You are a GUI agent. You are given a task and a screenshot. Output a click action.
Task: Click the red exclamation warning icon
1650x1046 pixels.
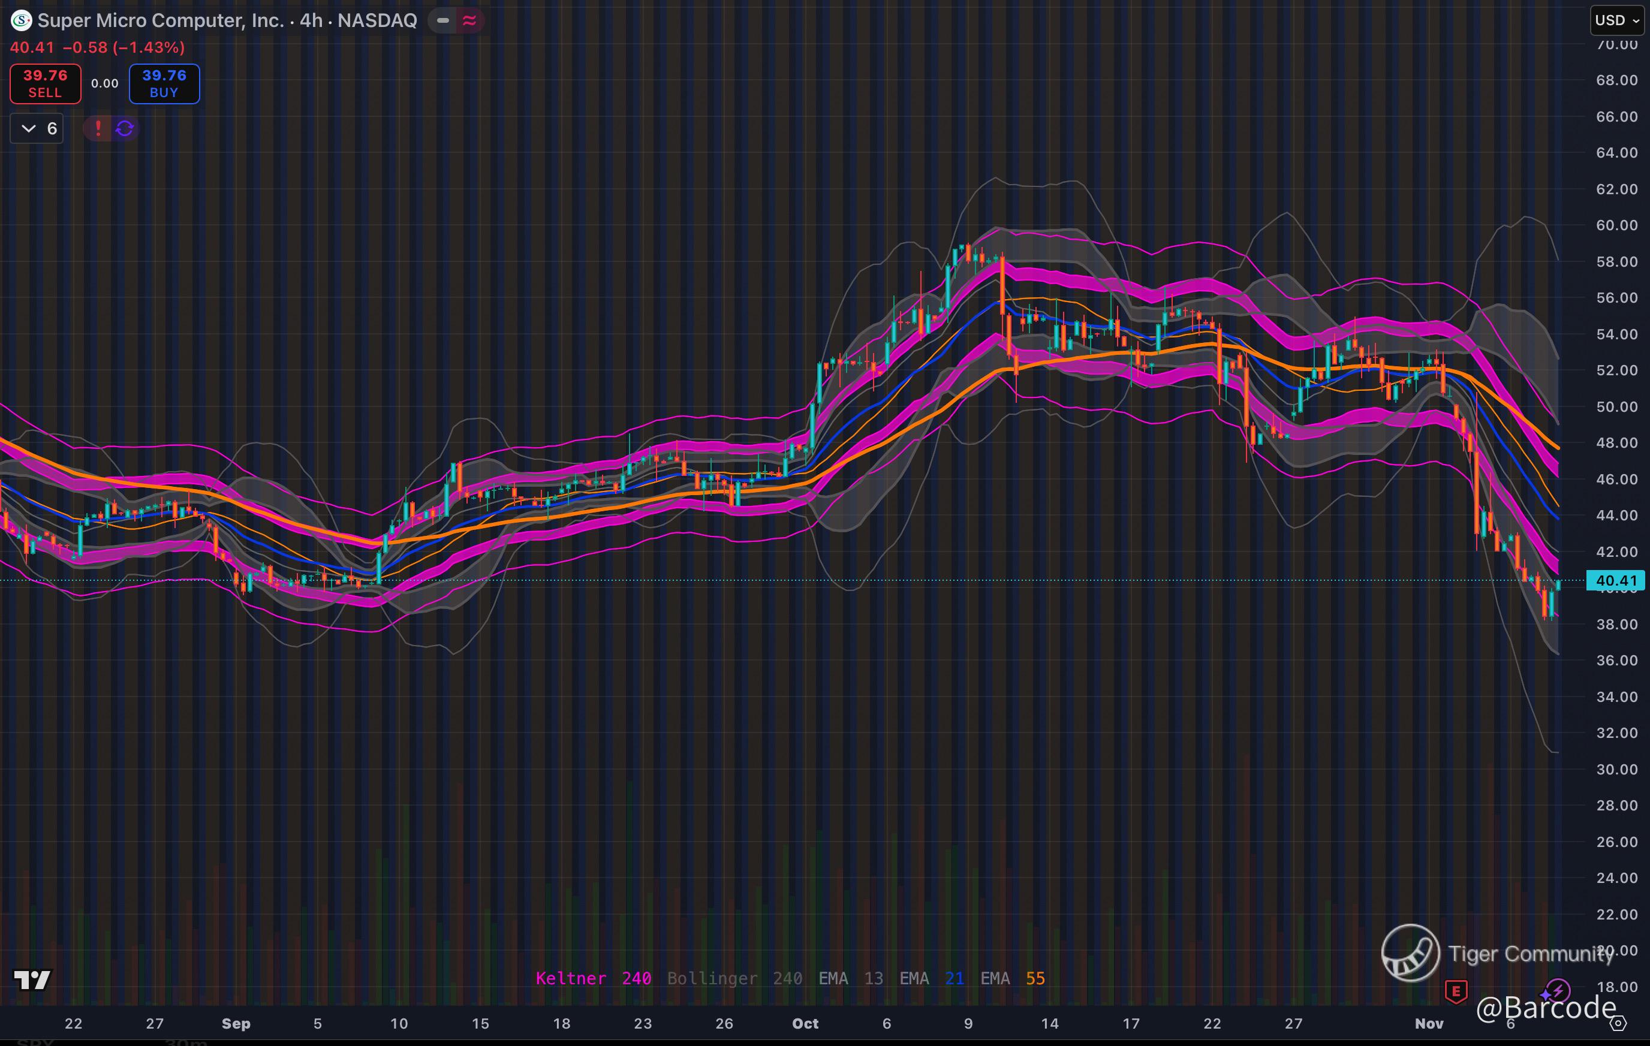(98, 129)
